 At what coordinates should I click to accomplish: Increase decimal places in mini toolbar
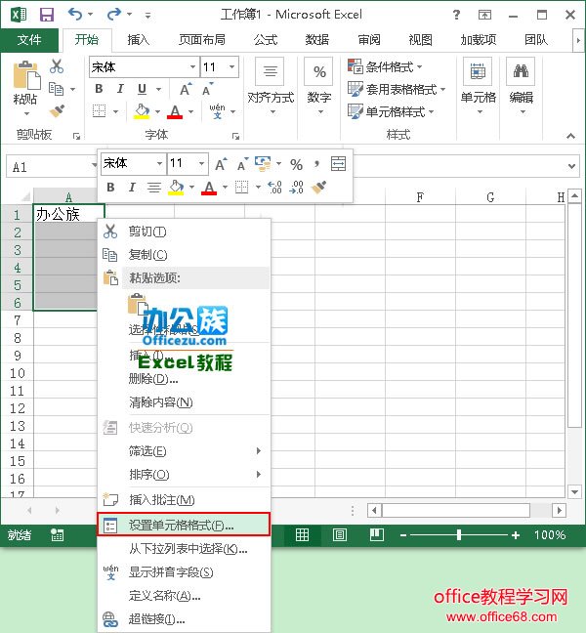click(274, 188)
